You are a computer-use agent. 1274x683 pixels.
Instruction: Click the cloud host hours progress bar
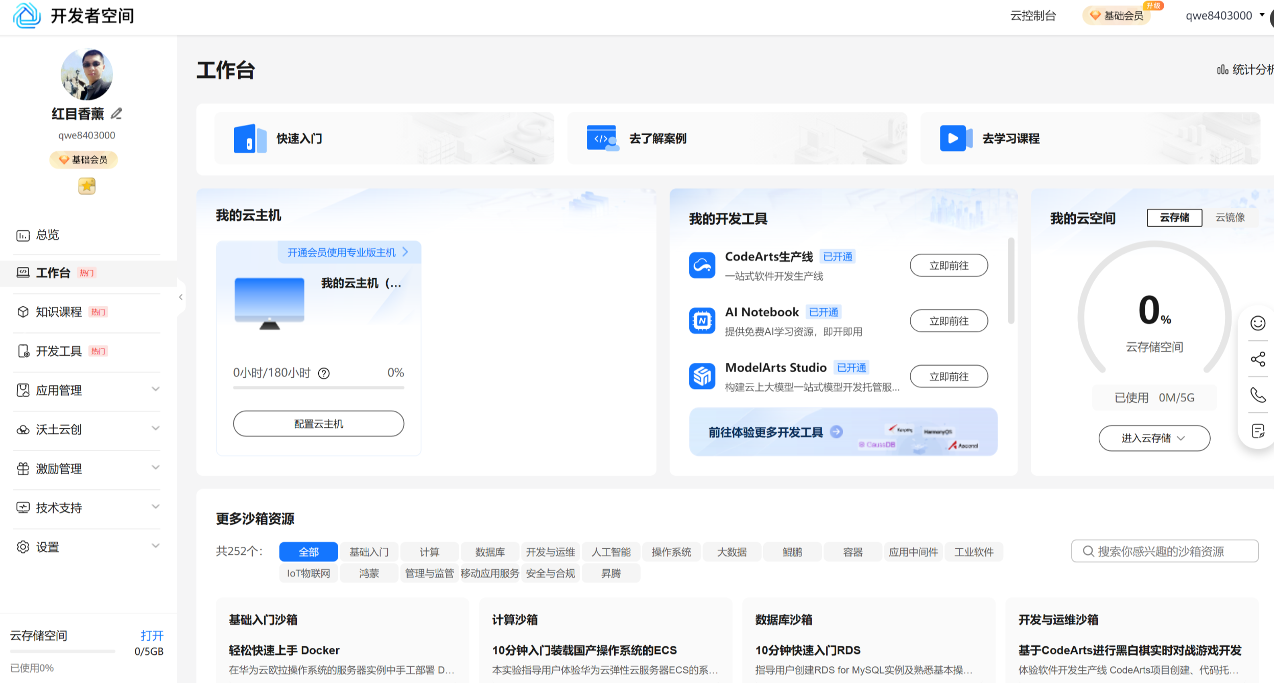[x=319, y=388]
